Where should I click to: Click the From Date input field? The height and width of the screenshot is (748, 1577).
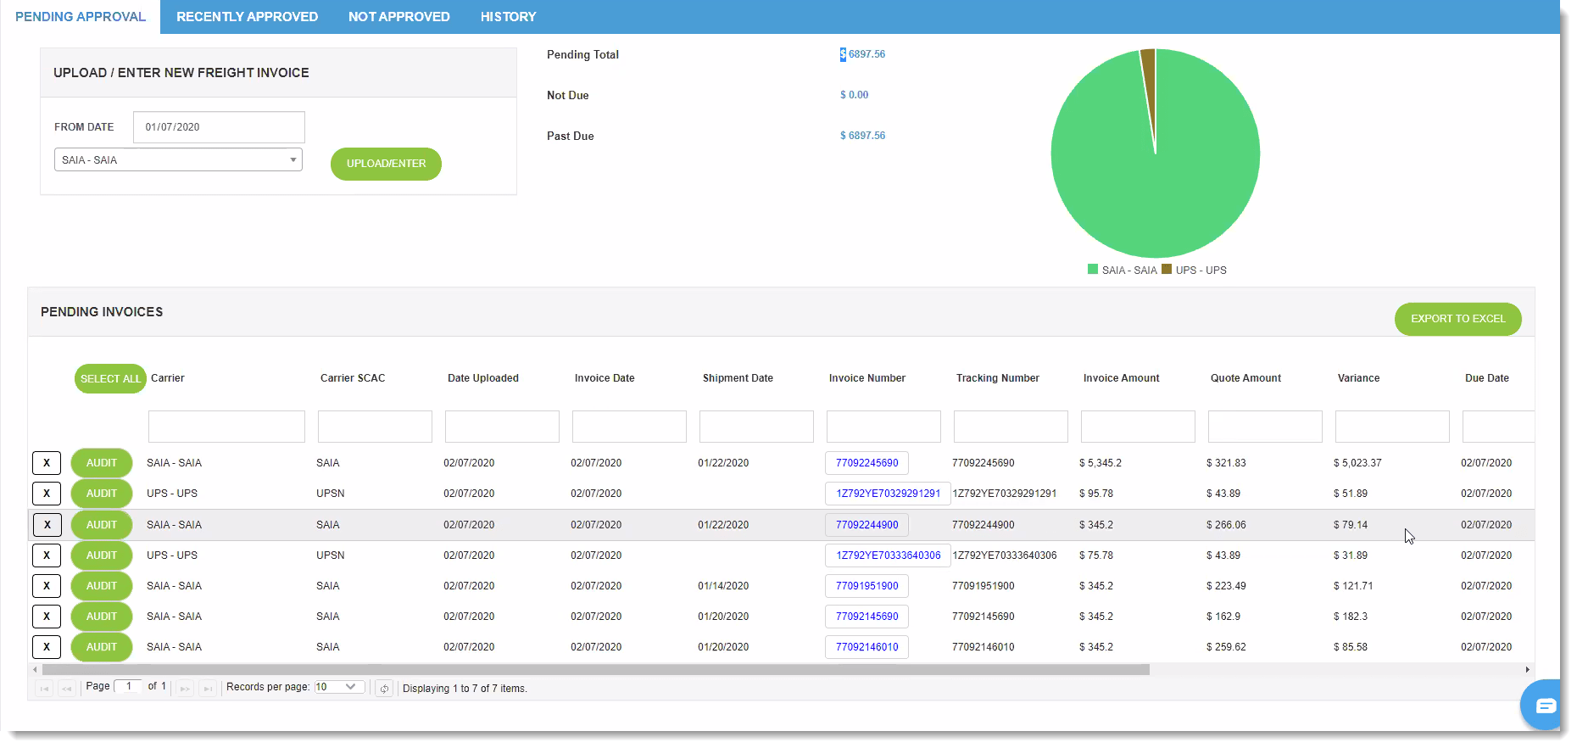[219, 127]
